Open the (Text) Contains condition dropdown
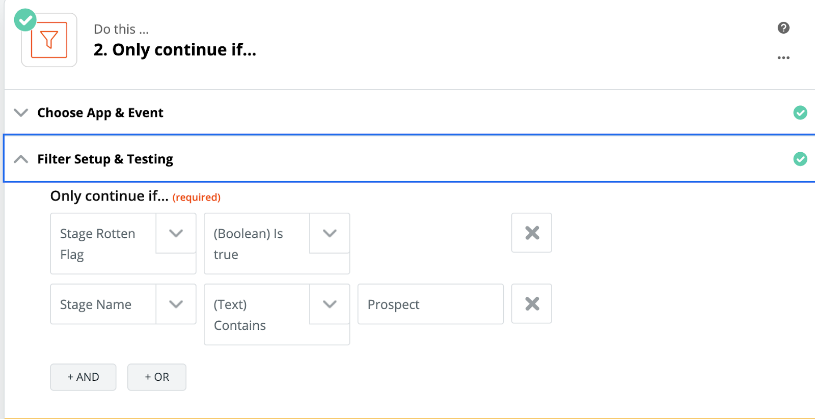 pos(330,304)
